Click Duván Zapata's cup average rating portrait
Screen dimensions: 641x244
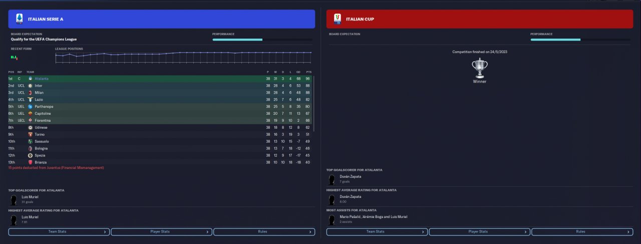coord(332,200)
